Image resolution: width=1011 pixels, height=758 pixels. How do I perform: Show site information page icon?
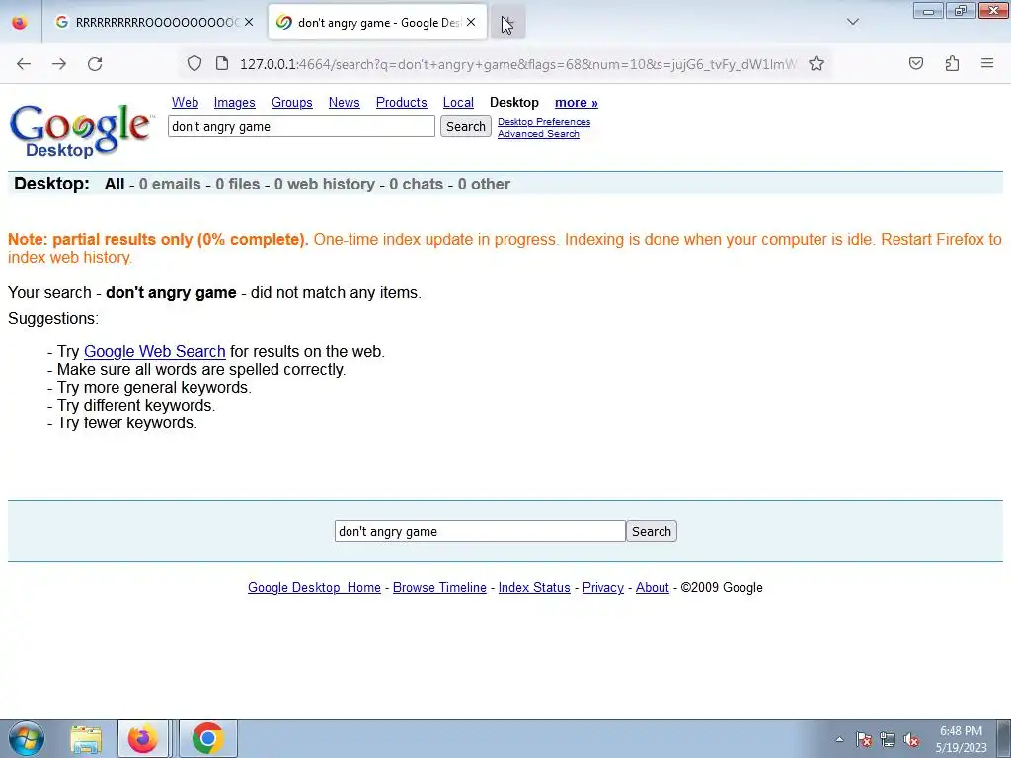tap(222, 63)
